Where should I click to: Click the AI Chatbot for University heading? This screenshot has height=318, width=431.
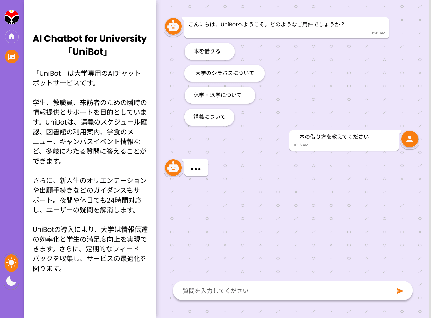point(90,45)
